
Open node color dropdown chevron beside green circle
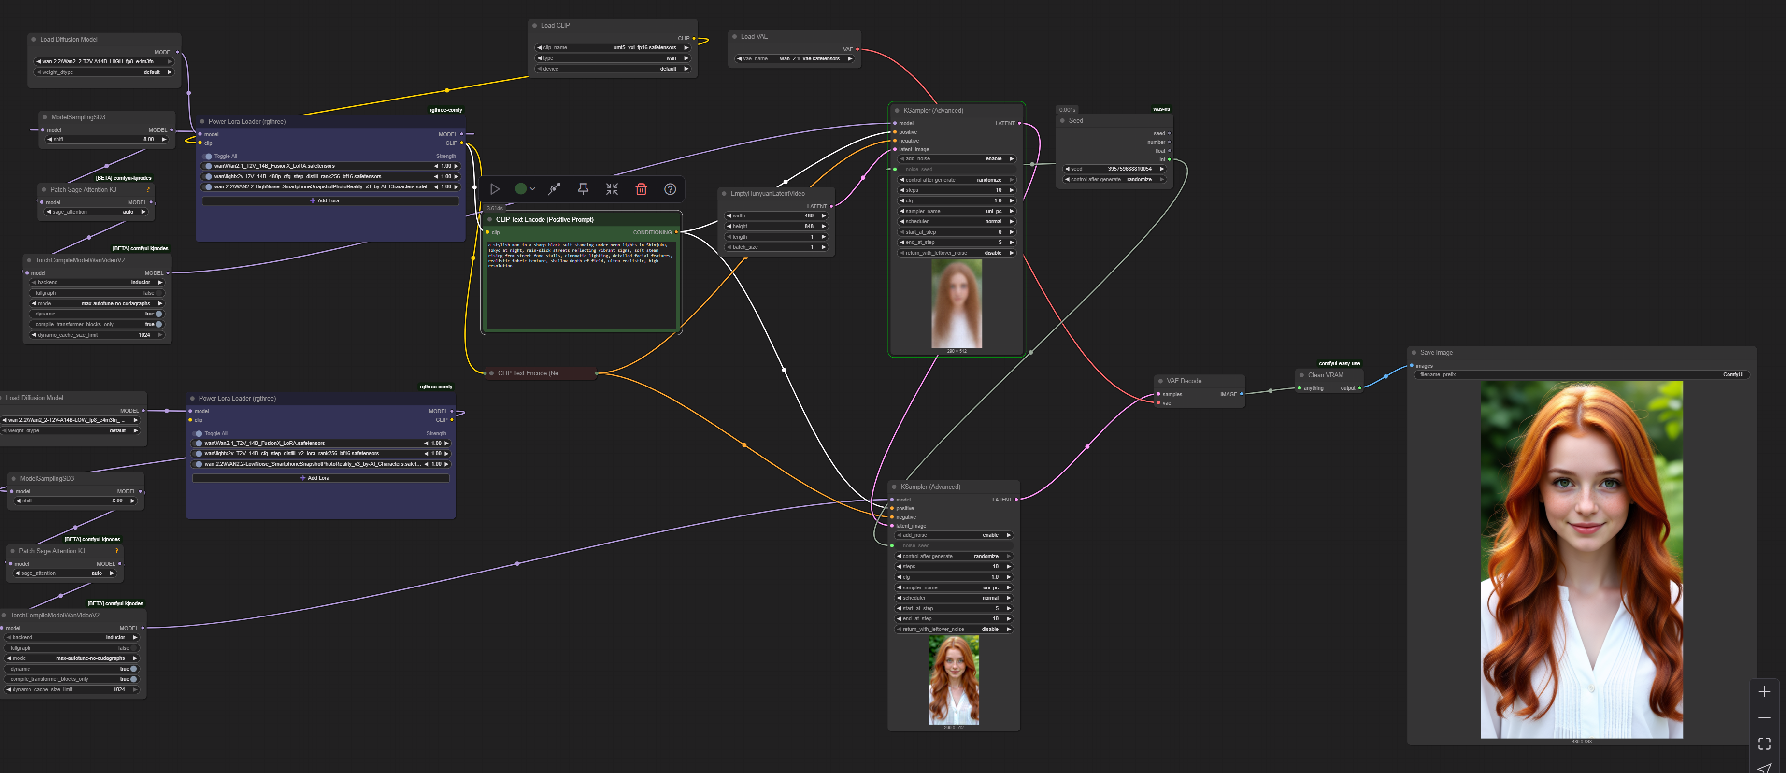[x=532, y=188]
